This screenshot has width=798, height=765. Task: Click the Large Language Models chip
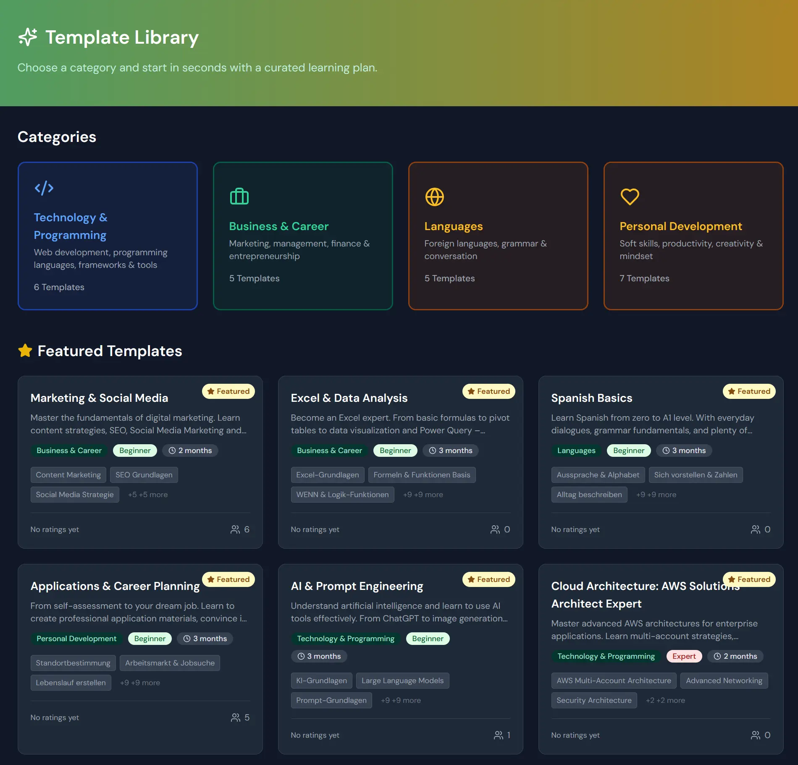403,681
